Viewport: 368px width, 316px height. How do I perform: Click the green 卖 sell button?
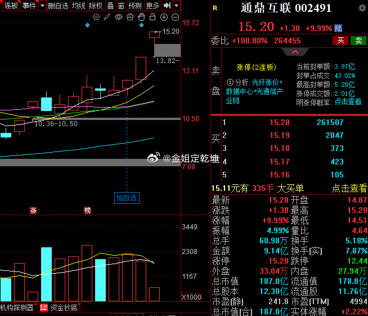point(358,41)
